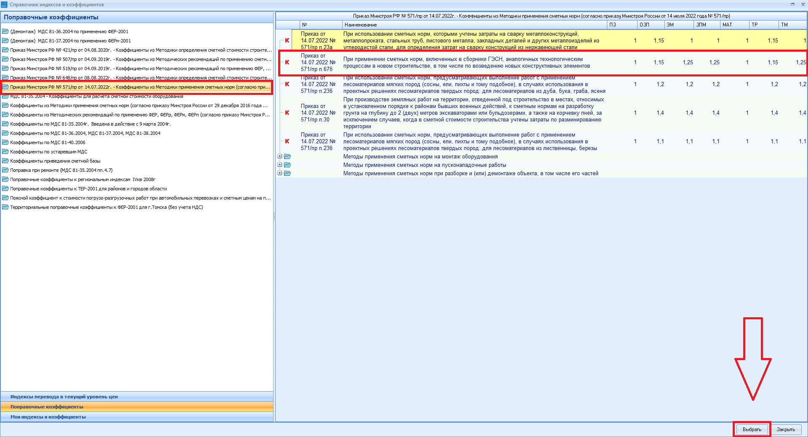This screenshot has height=437, width=808.
Task: Click folder icon of '(Демонтаж) МДС 81-36.2004'
Action: pos(5,32)
